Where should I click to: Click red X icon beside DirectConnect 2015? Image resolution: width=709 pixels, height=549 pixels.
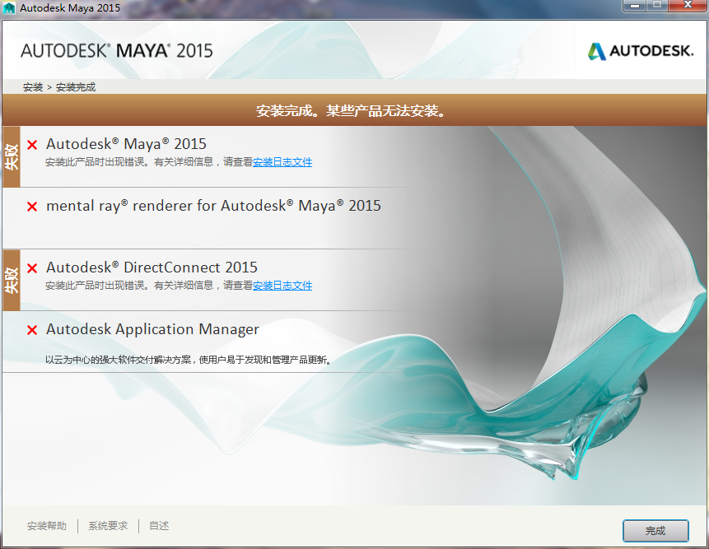[x=32, y=268]
